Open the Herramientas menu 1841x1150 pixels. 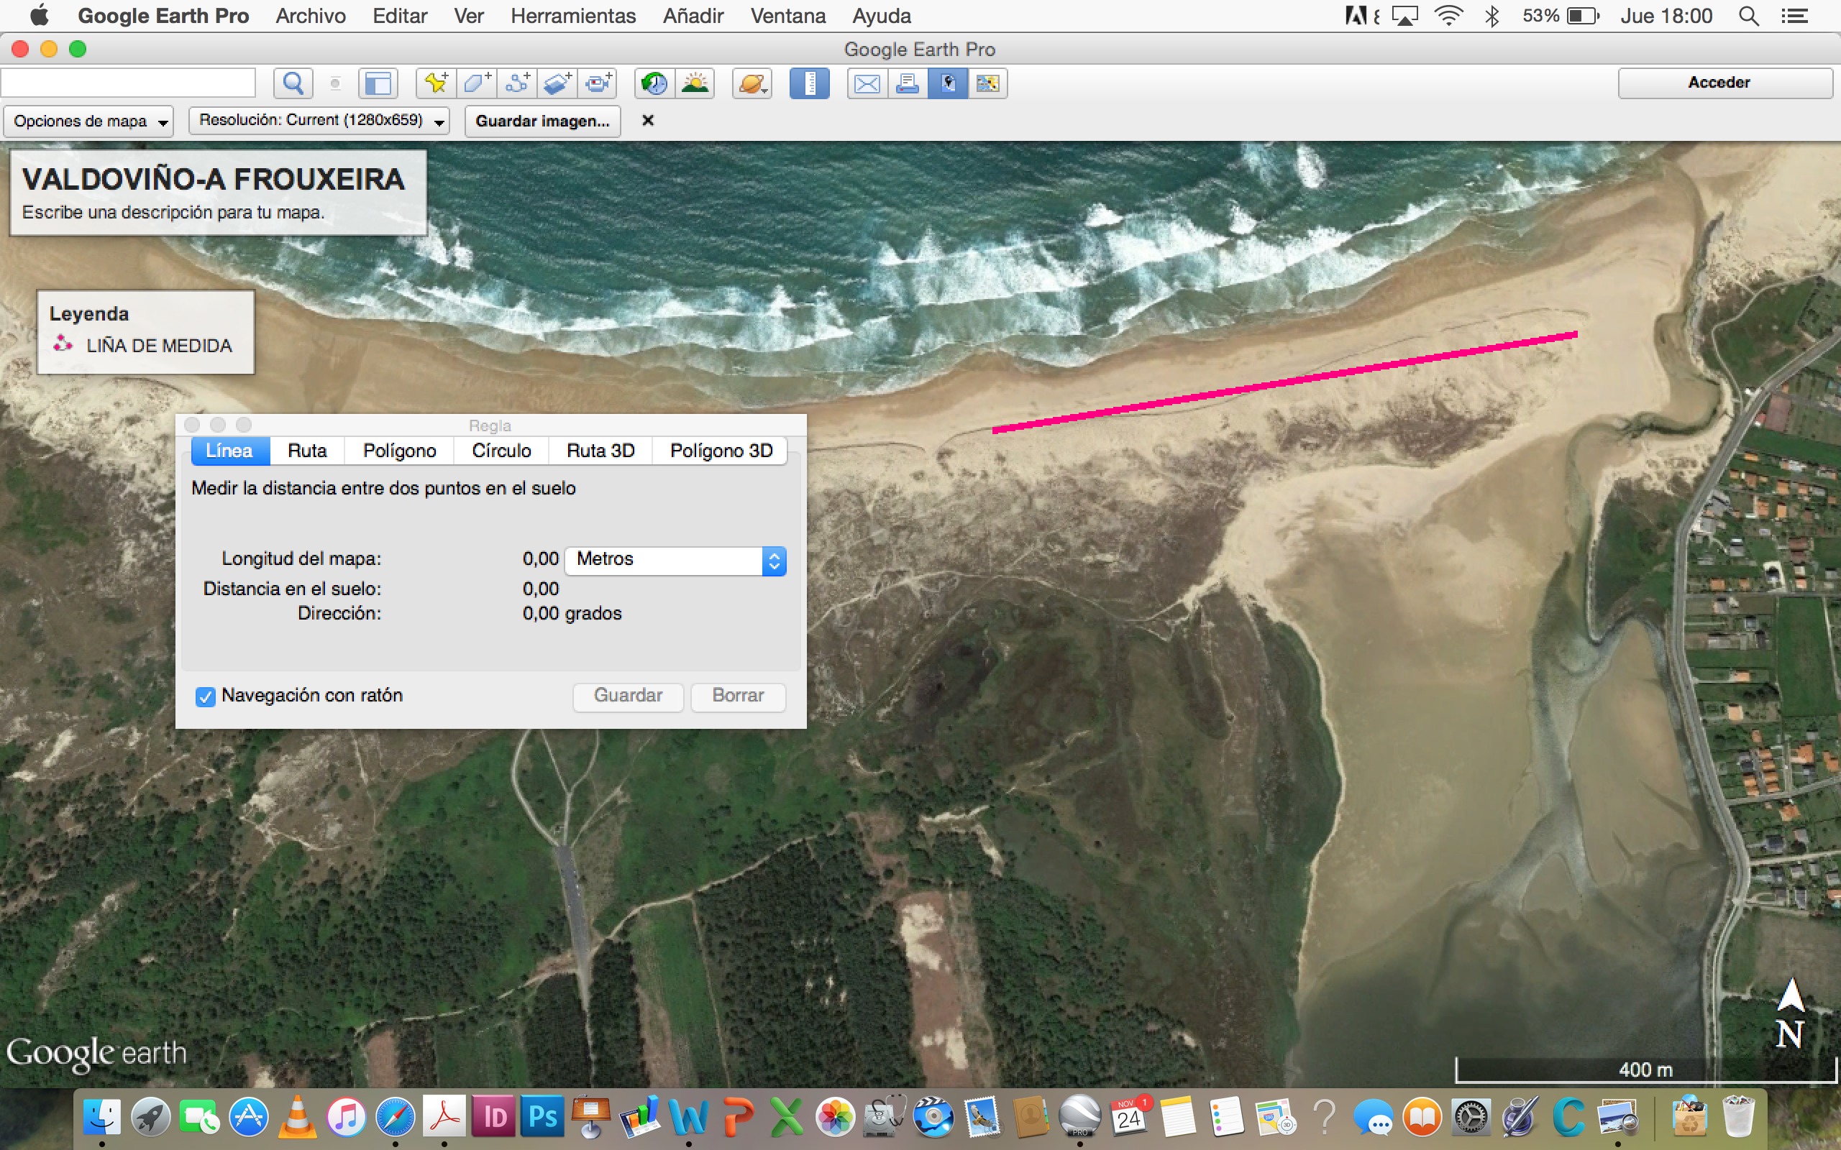[573, 16]
